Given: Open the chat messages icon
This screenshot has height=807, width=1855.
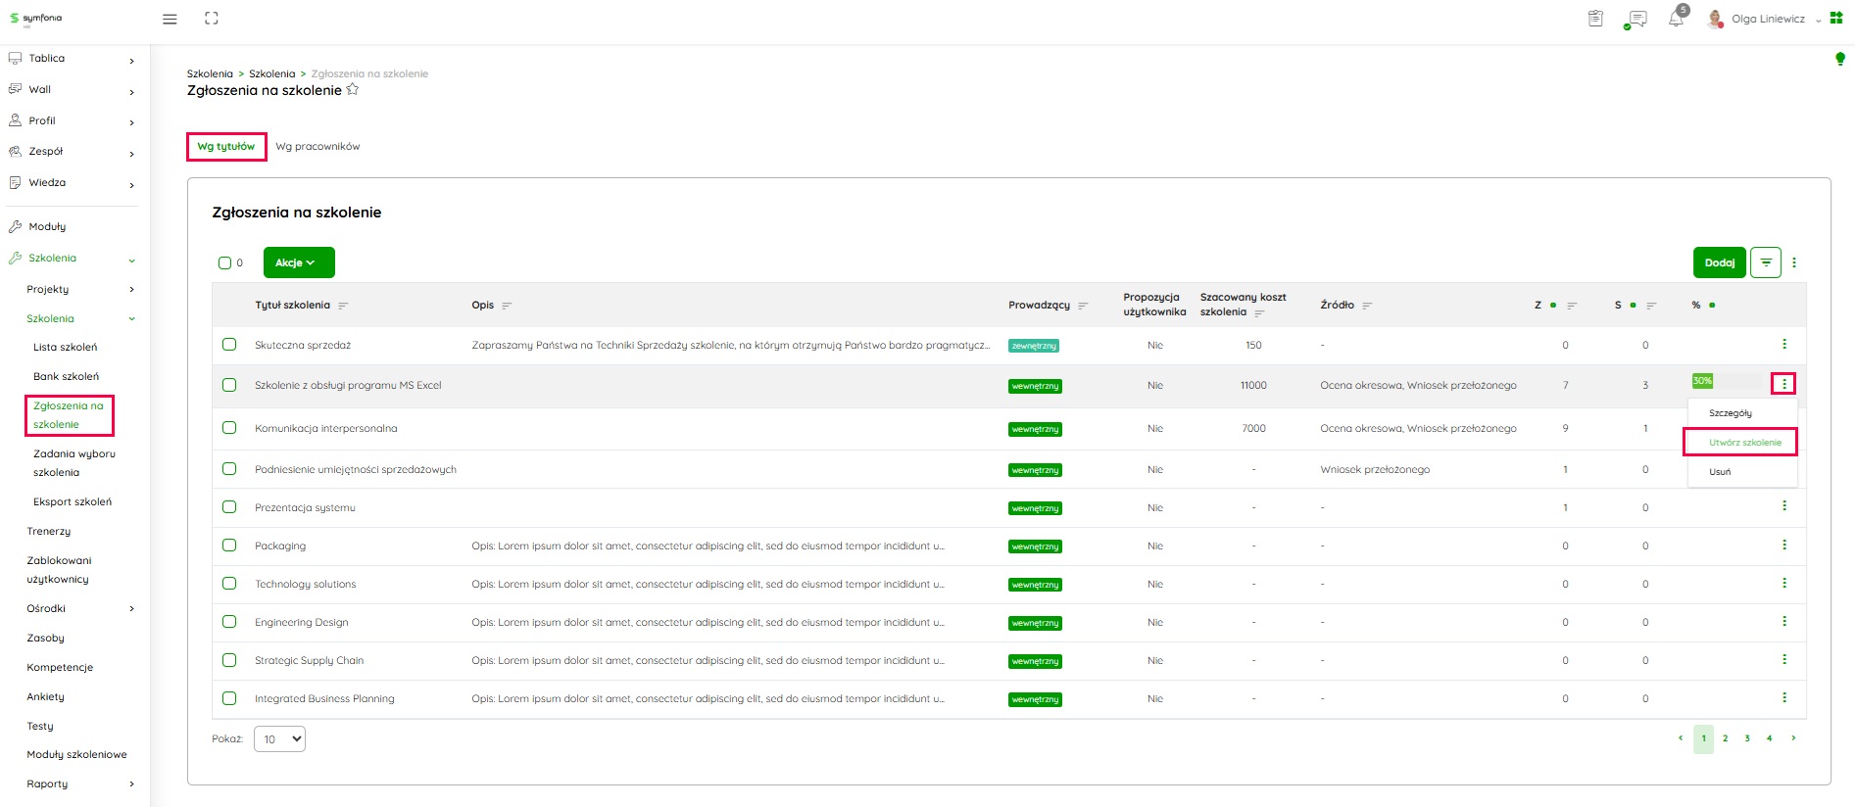Looking at the screenshot, I should point(1635,19).
